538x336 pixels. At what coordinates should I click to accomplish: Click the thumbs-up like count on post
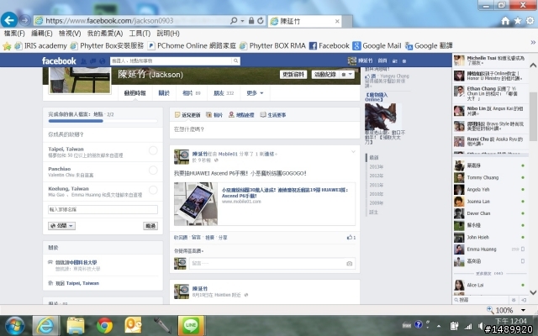click(351, 237)
